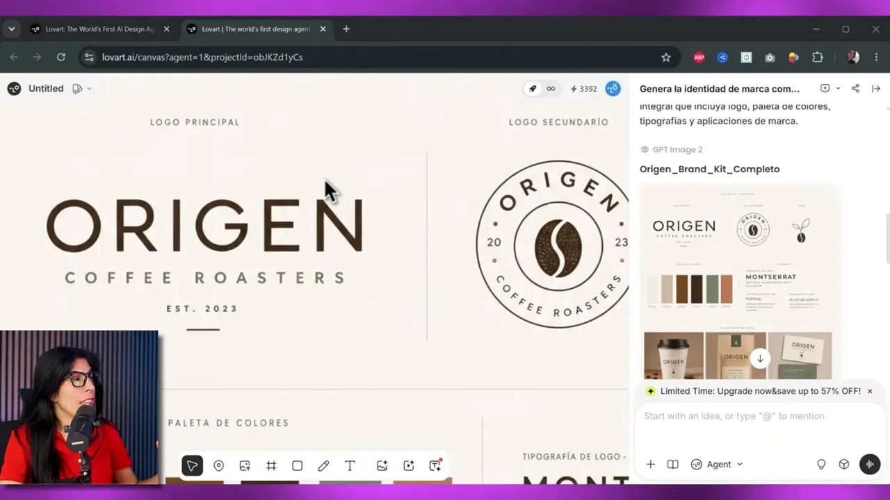The width and height of the screenshot is (890, 500).
Task: Dismiss the Limited Time upgrade banner
Action: click(869, 392)
